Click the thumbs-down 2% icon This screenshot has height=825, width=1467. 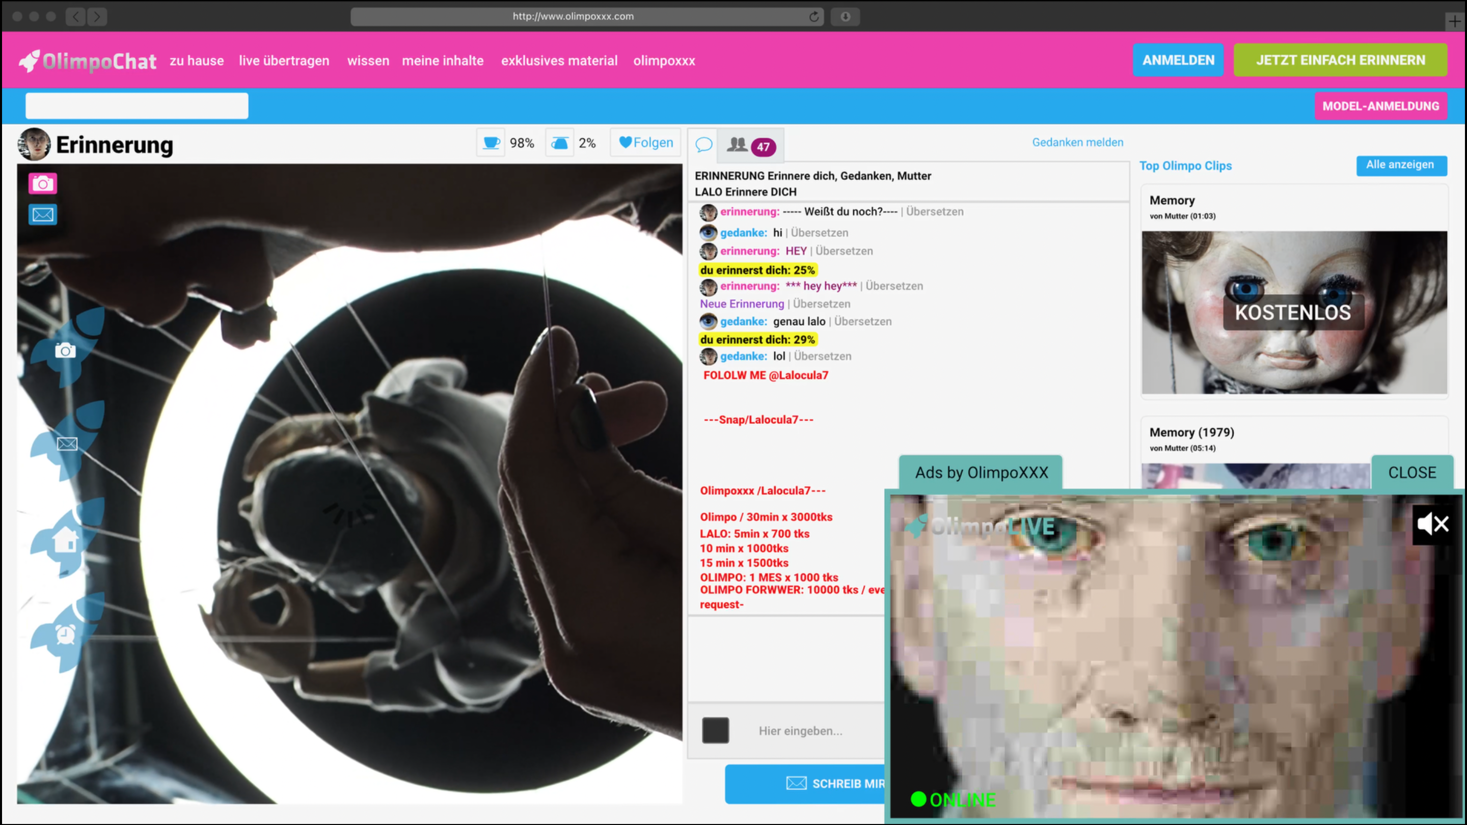(560, 143)
